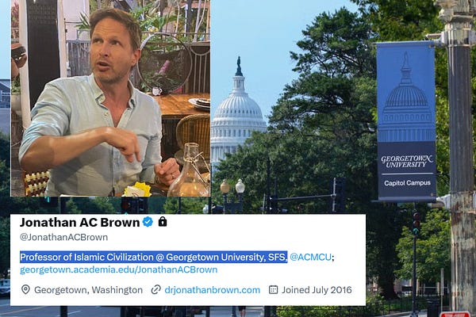Click the Georgetown University banner wordmark
Viewport: 476px width, 317px height.
point(406,162)
